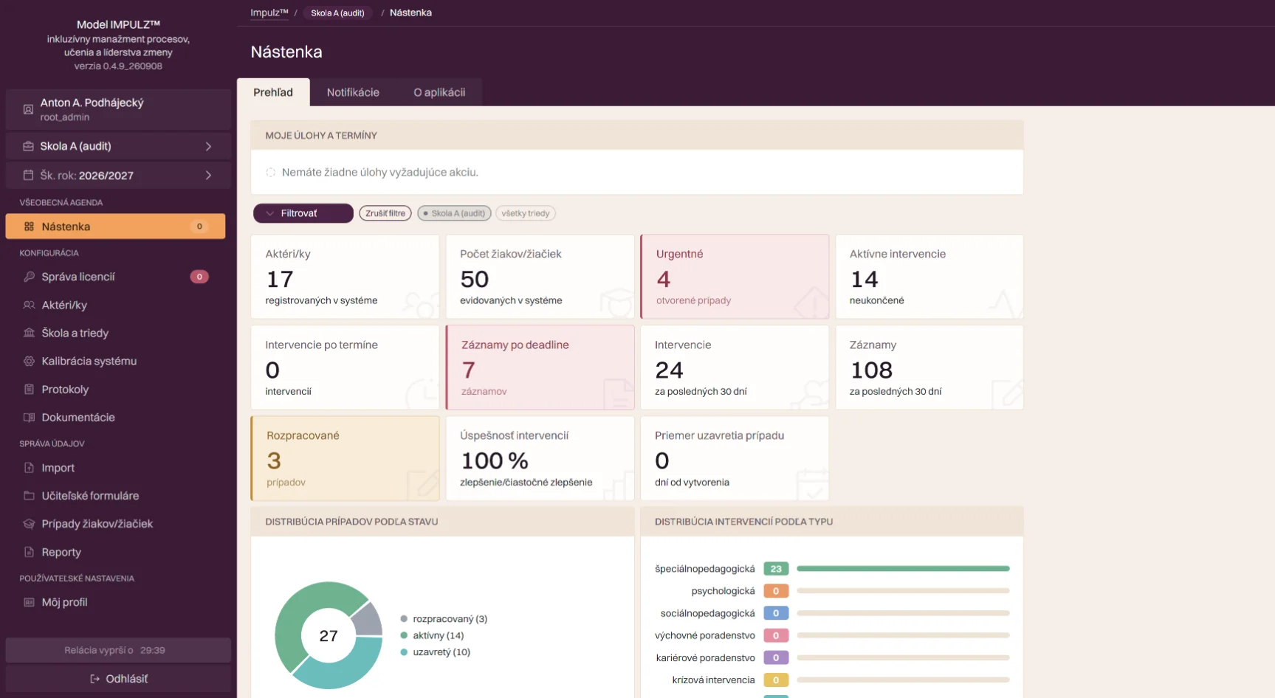The height and width of the screenshot is (698, 1275).
Task: Click the Nástenka notification count badge
Action: [199, 227]
